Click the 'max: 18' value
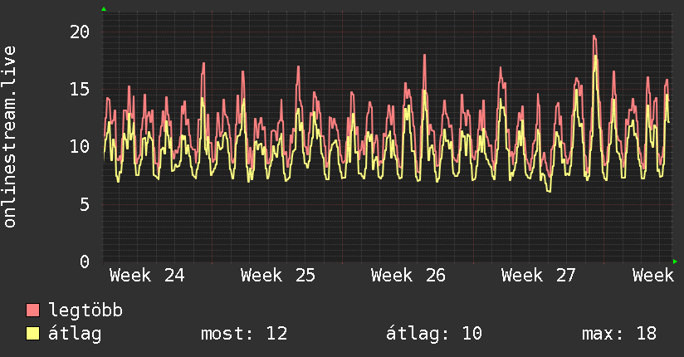Viewport: 684px width, 357px height. pos(619,334)
